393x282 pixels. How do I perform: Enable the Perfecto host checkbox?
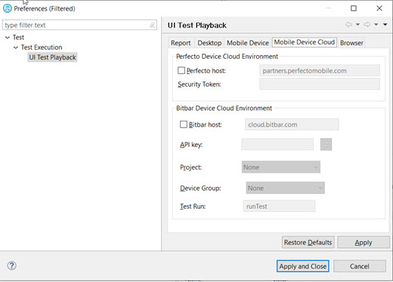tap(181, 70)
